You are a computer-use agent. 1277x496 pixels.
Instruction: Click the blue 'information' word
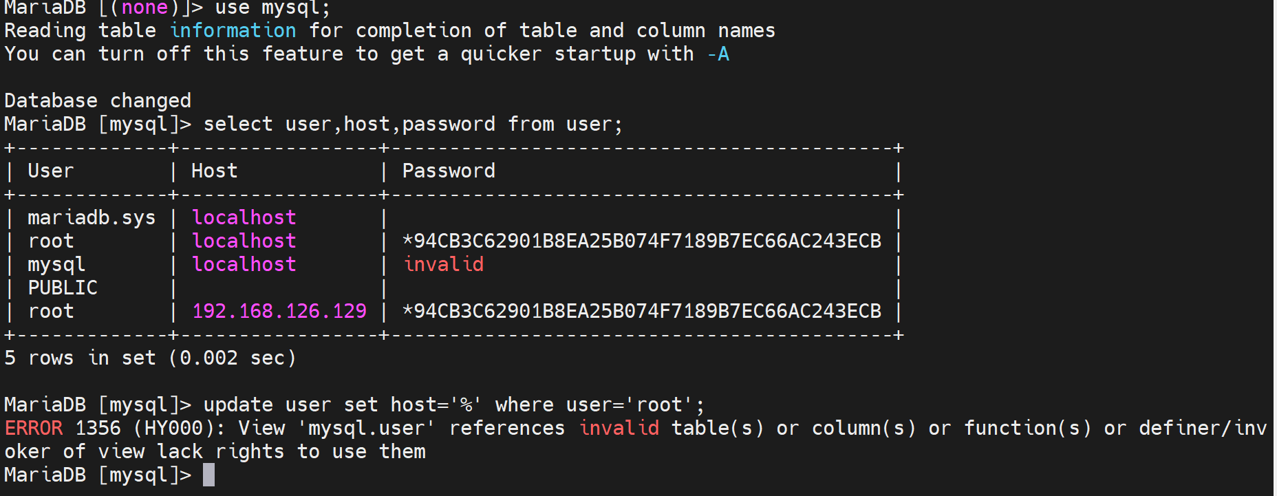(x=233, y=30)
